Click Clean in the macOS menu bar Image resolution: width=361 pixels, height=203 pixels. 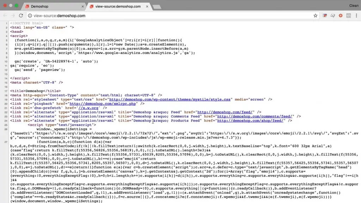(354, 5)
